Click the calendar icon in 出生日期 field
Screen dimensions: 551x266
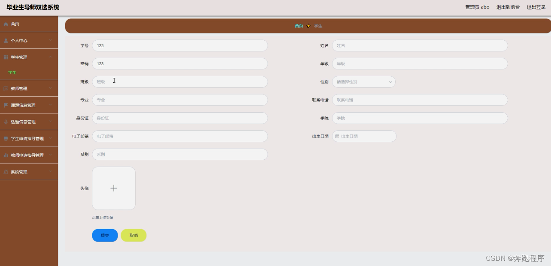click(x=337, y=136)
